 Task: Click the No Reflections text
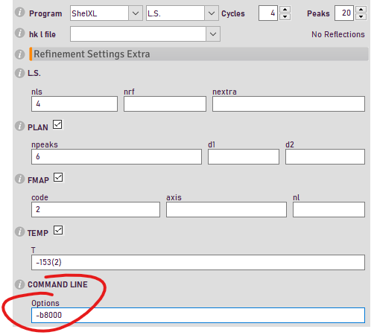[338, 34]
